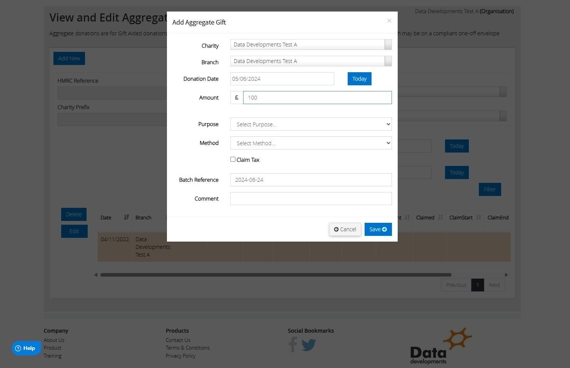The image size is (570, 368).
Task: Open the Twitter social bookmark
Action: click(x=308, y=345)
